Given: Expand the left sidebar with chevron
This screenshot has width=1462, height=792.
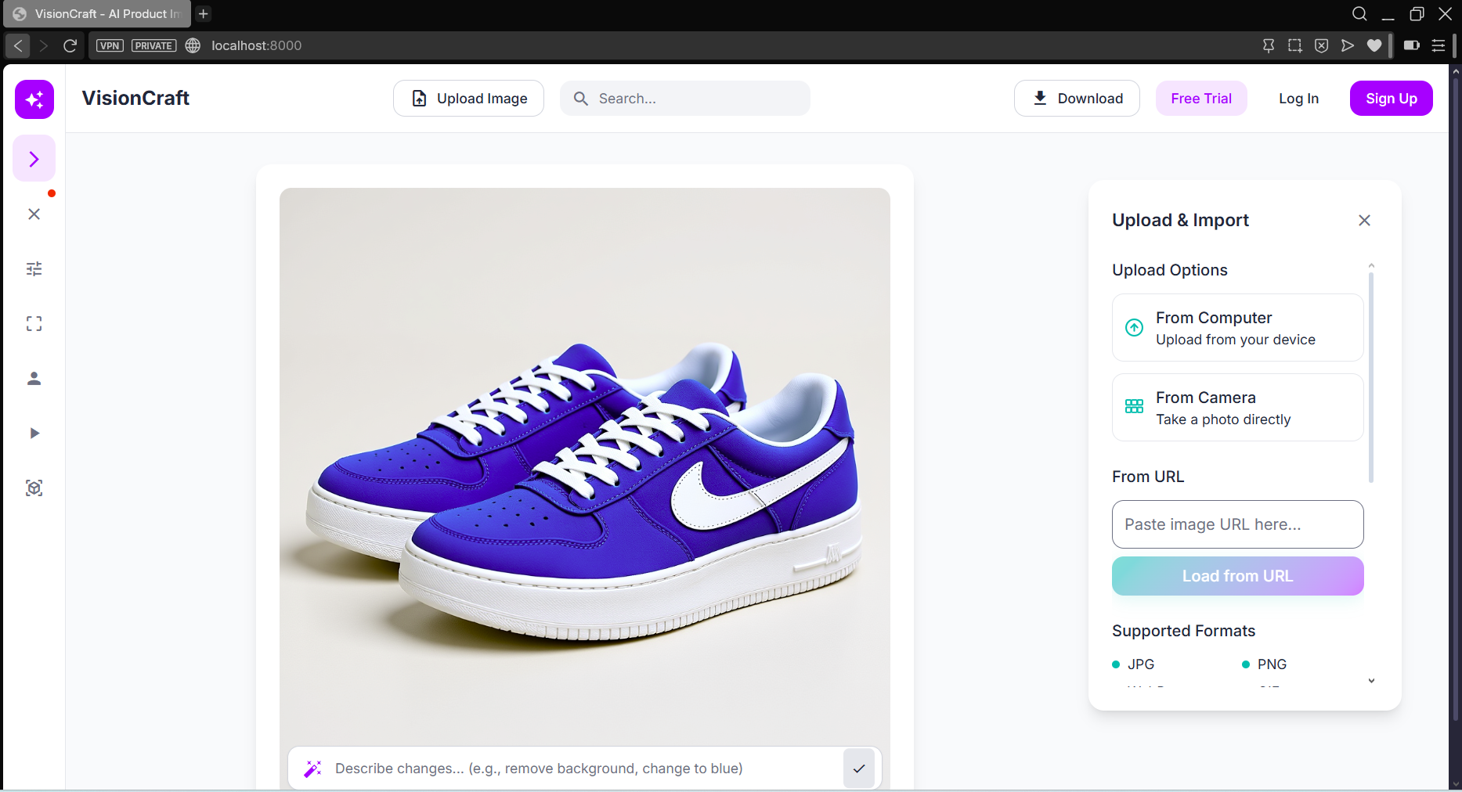Looking at the screenshot, I should 34,159.
